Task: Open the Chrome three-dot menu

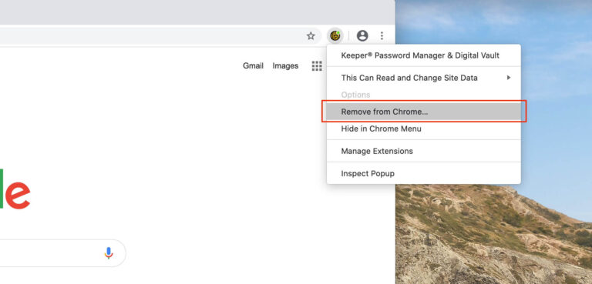Action: click(382, 36)
